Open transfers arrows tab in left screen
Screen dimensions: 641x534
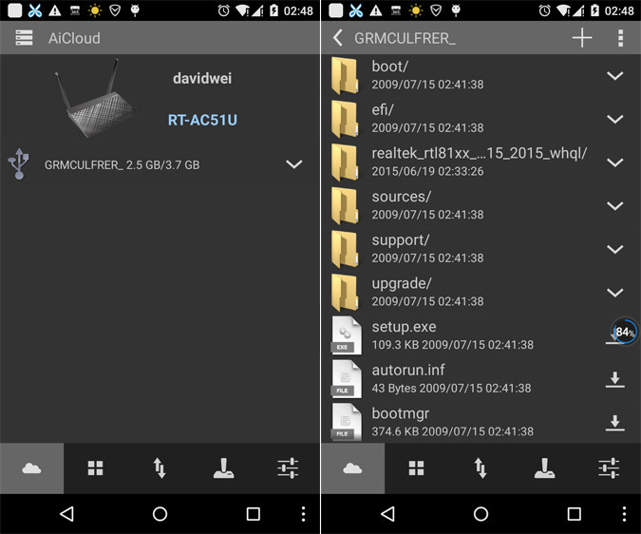[x=160, y=467]
